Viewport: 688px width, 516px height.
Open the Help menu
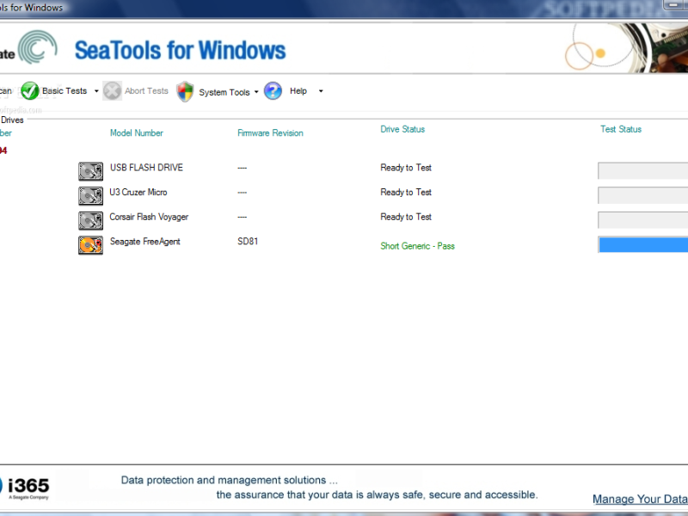point(298,91)
